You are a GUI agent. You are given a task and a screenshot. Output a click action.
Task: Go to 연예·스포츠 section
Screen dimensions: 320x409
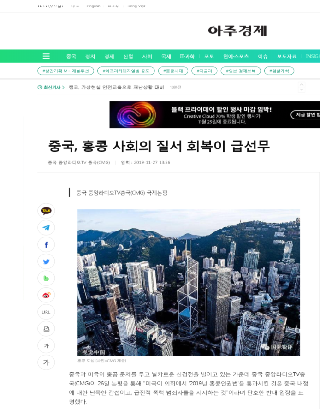(236, 56)
